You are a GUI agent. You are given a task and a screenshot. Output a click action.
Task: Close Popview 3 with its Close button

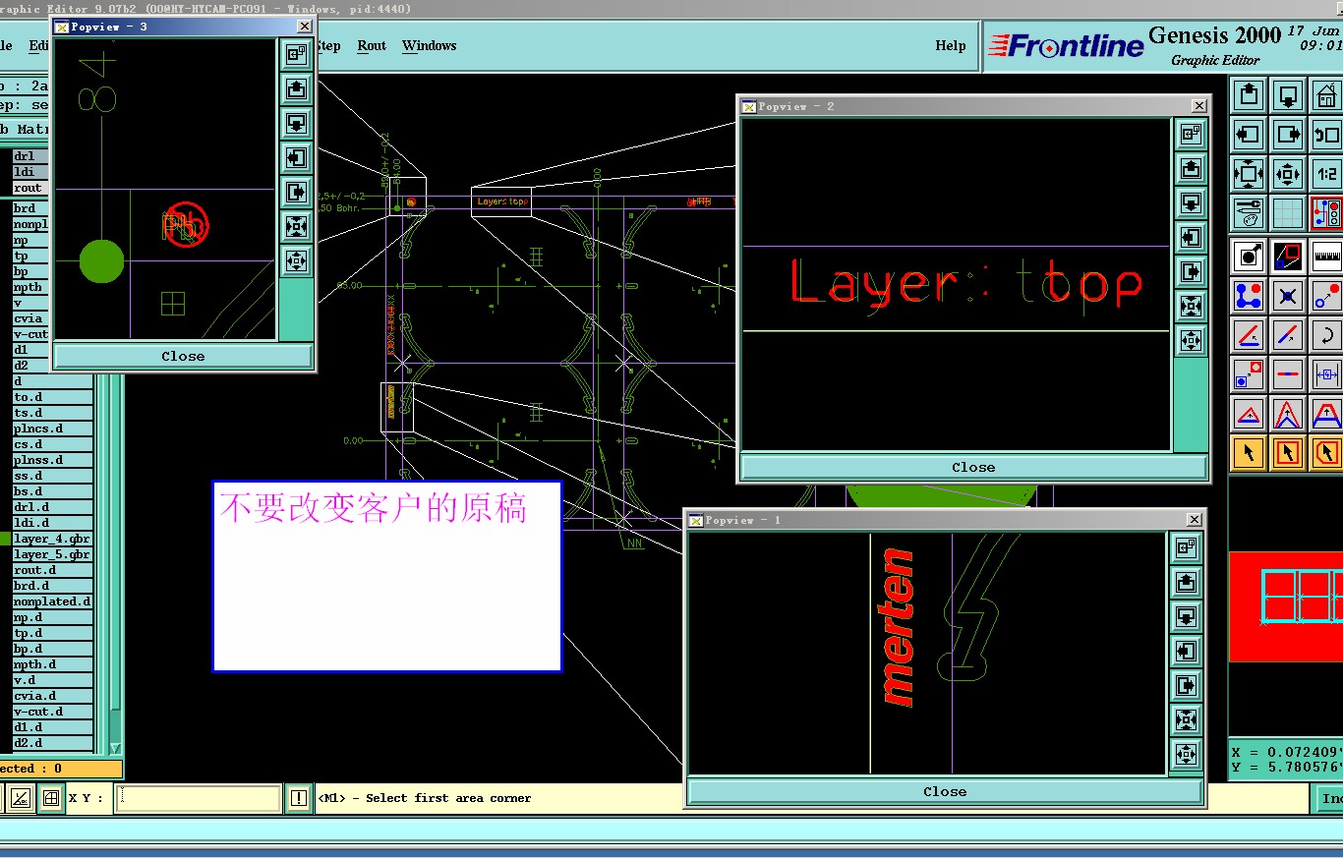click(183, 356)
